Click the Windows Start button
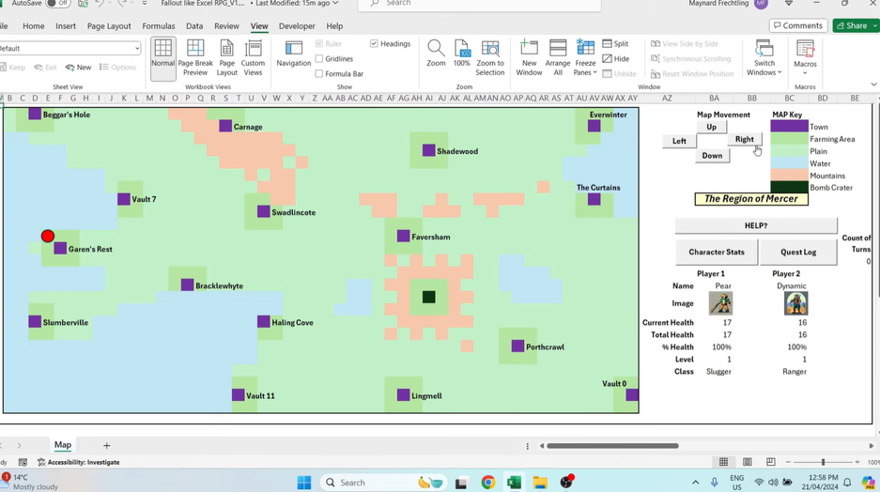880x492 pixels. [x=304, y=483]
